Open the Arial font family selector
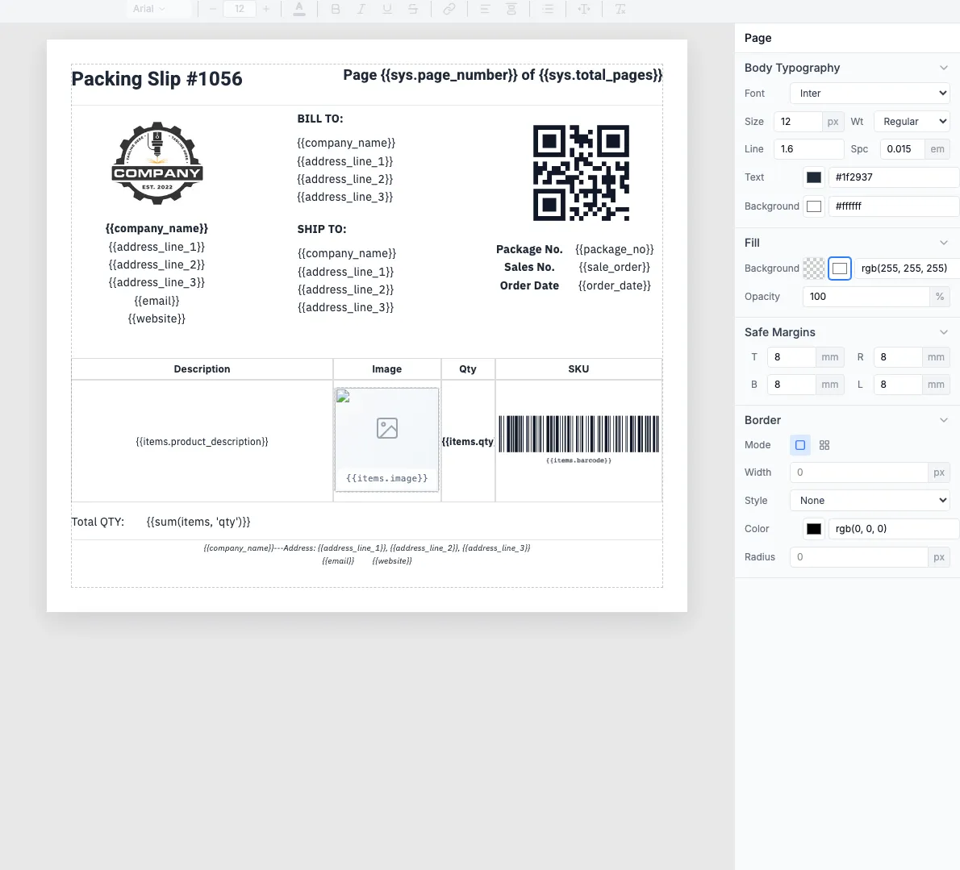The image size is (960, 870). pyautogui.click(x=159, y=9)
